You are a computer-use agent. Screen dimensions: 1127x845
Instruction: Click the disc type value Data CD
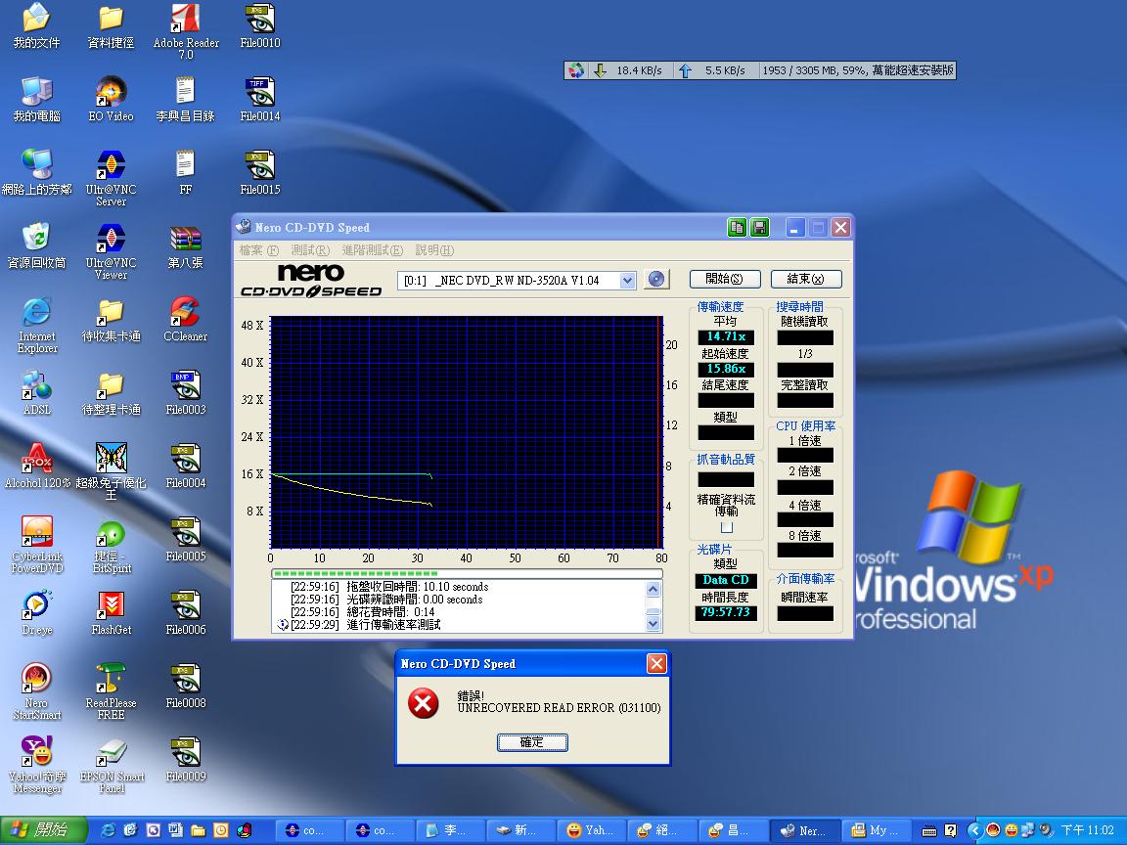(x=725, y=580)
